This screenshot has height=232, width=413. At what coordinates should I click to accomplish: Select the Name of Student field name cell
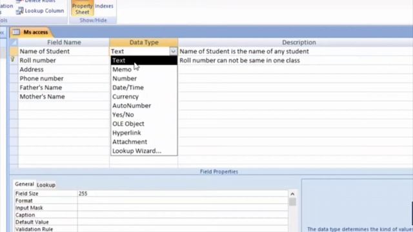(x=64, y=52)
